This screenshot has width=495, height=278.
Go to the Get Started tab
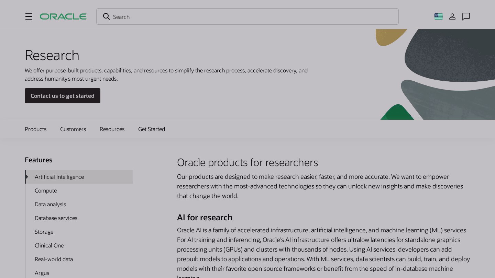[x=152, y=129]
